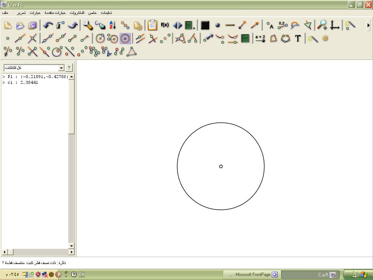Image resolution: width=373 pixels, height=280 pixels.
Task: Switch to Microsoft FrontPage taskbar button
Action: (x=252, y=275)
